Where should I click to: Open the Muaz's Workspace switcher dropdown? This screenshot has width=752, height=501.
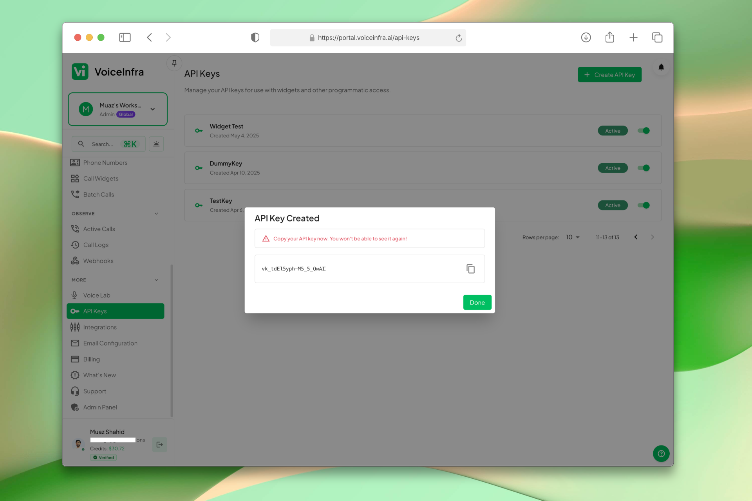point(117,109)
